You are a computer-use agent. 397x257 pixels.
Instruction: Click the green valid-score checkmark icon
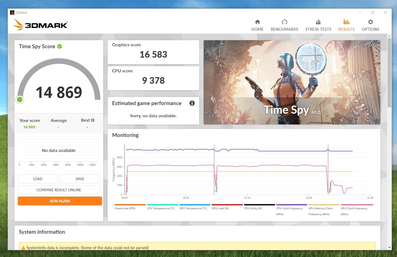[60, 47]
